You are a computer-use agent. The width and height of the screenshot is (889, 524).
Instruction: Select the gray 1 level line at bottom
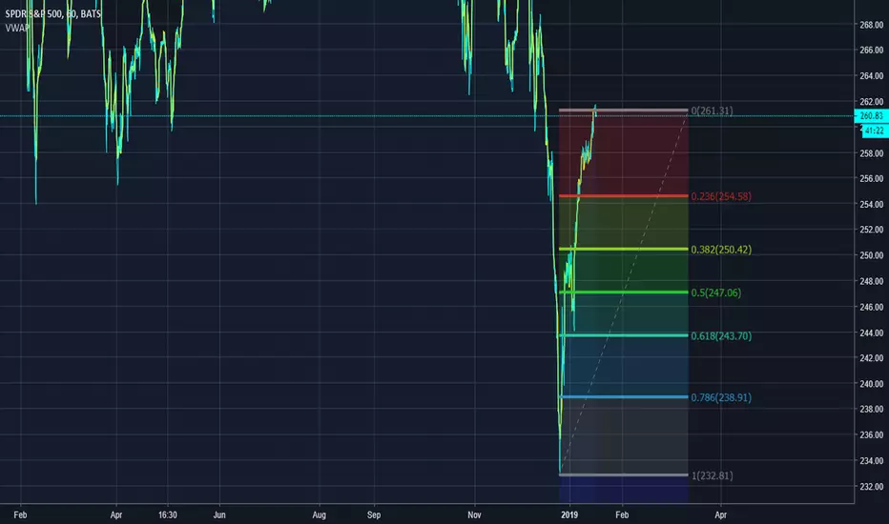coord(623,474)
